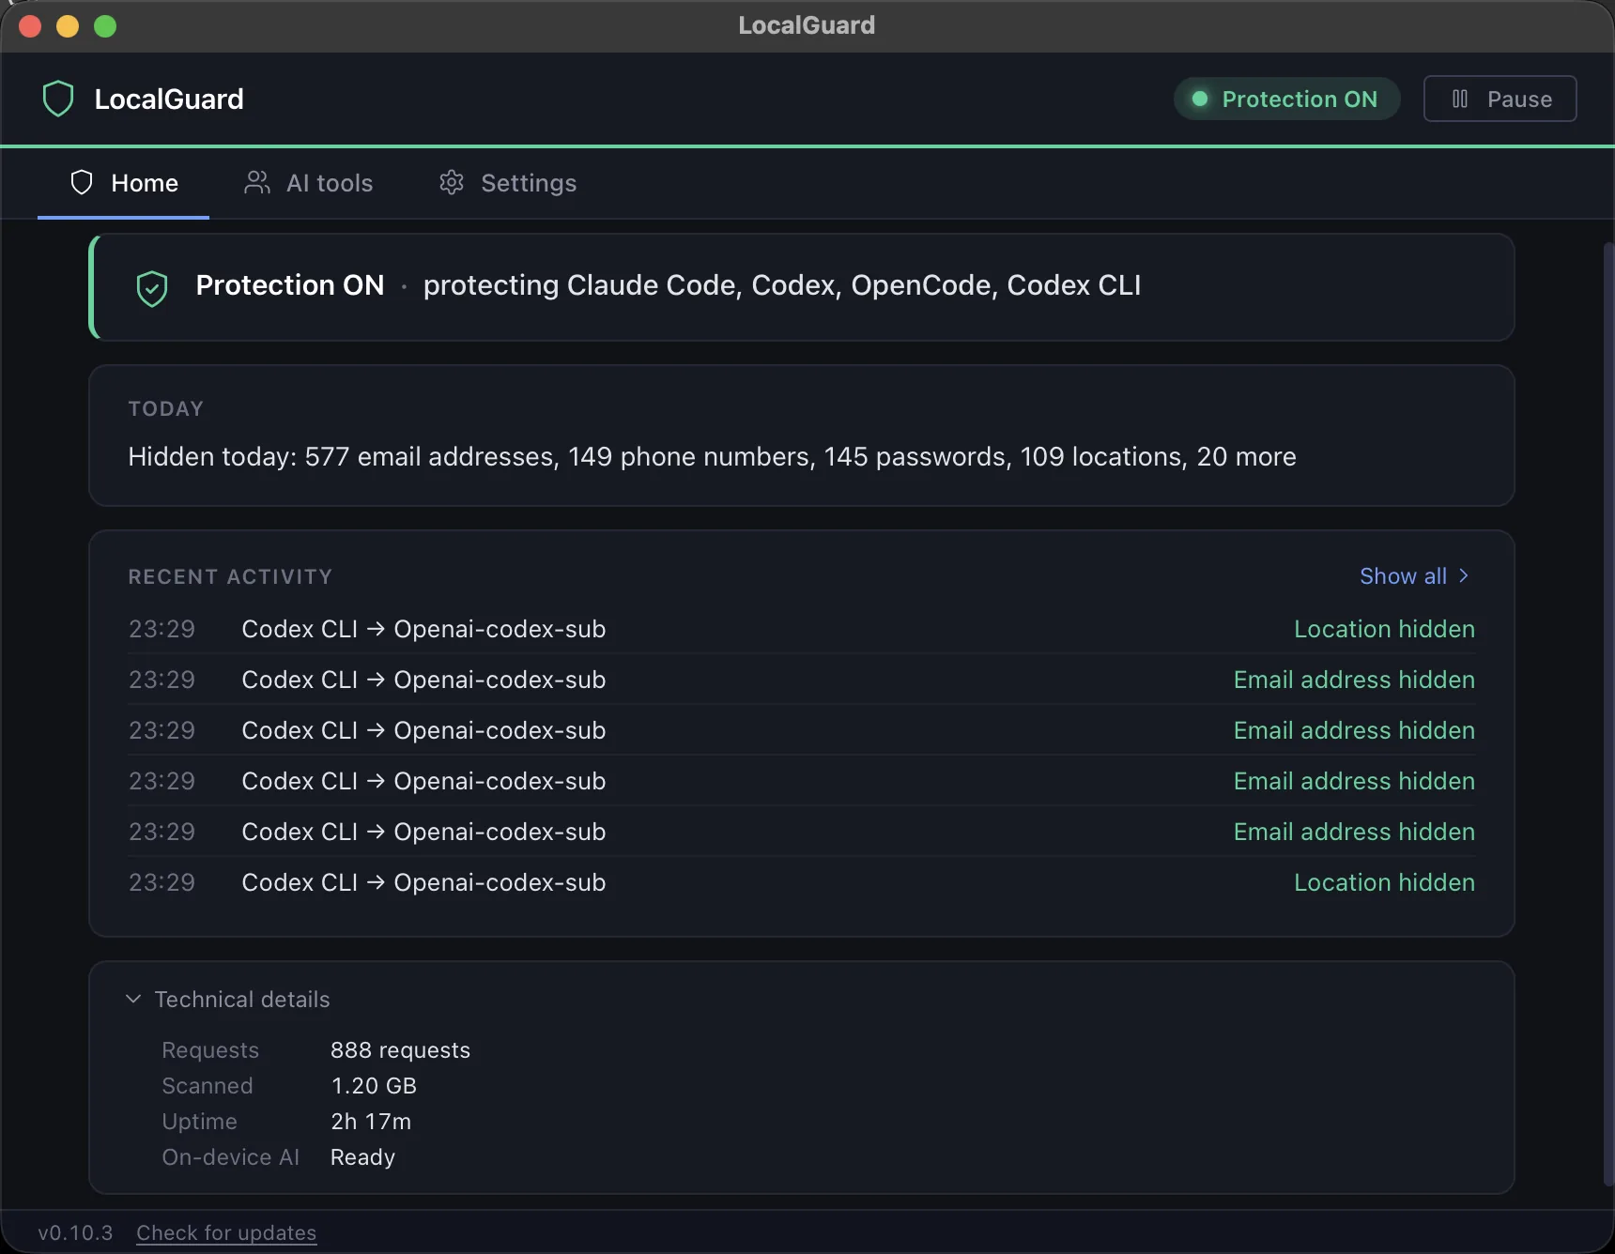Click the On-device AI Ready status
This screenshot has height=1254, width=1615.
[x=362, y=1157]
